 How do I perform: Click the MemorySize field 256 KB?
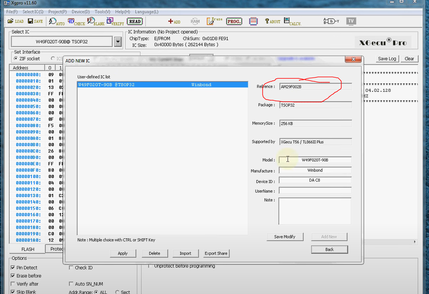[315, 124]
